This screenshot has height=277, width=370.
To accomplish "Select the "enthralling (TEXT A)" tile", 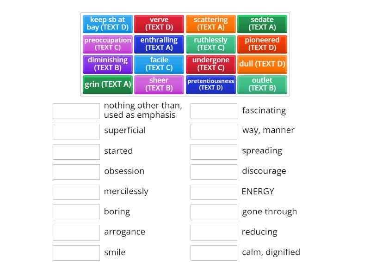I will coord(159,44).
